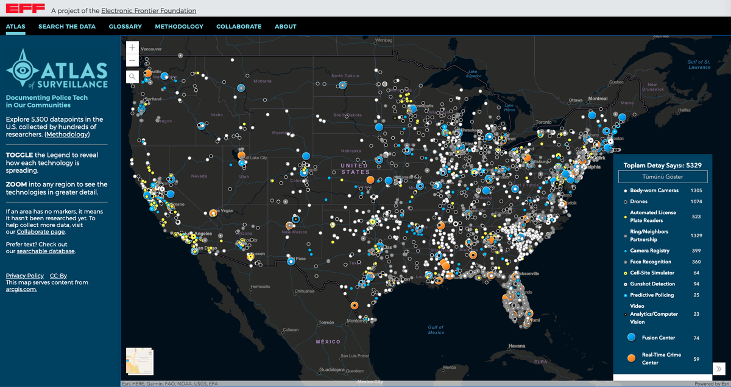The height and width of the screenshot is (387, 731).
Task: Zoom in with the plus button
Action: (132, 47)
